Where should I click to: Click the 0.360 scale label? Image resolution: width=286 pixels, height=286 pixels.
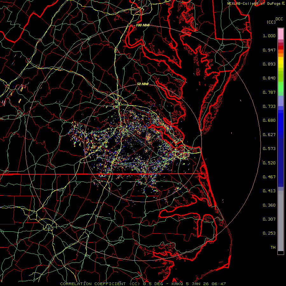tap(269, 205)
